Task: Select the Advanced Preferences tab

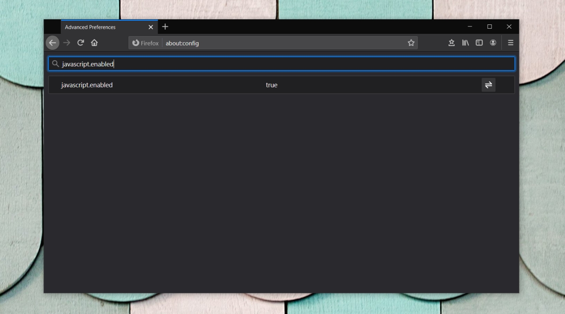Action: coord(109,27)
